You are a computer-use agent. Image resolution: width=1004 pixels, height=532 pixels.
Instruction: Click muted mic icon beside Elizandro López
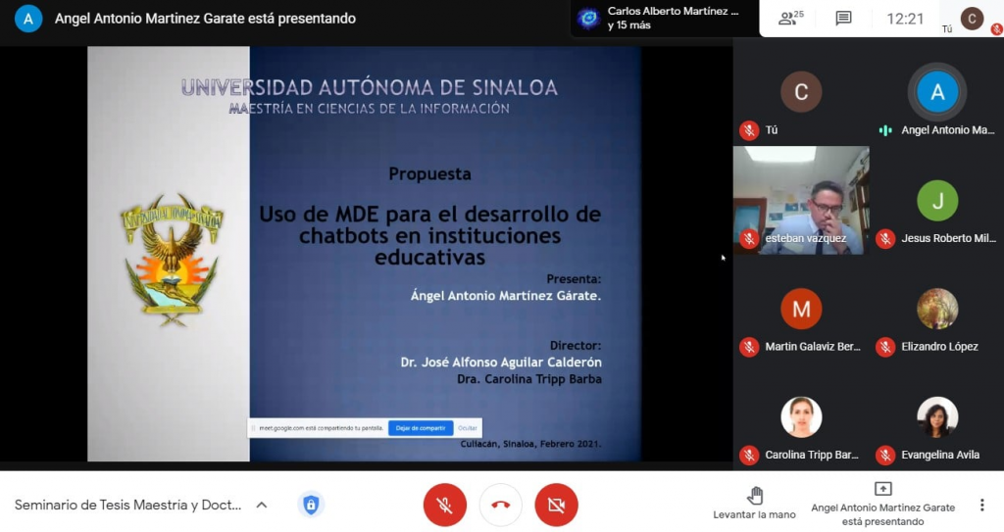[x=885, y=347]
